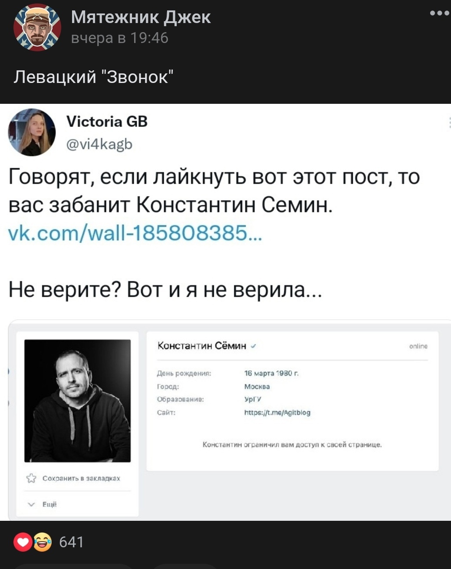The height and width of the screenshot is (569, 451).
Task: Open Константин Сёмин's black-and-white profile photo
Action: pyautogui.click(x=77, y=400)
